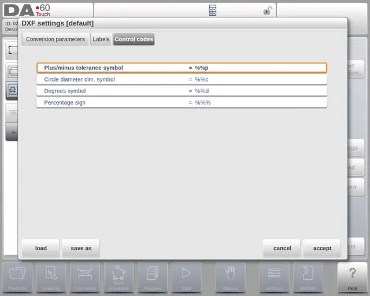Cancel the DXF settings dialog
This screenshot has width=370, height=296.
click(x=282, y=248)
